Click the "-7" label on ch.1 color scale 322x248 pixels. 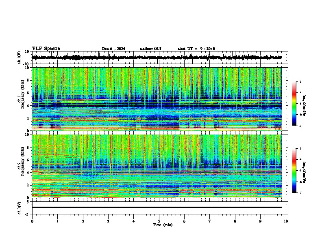(x=300, y=126)
